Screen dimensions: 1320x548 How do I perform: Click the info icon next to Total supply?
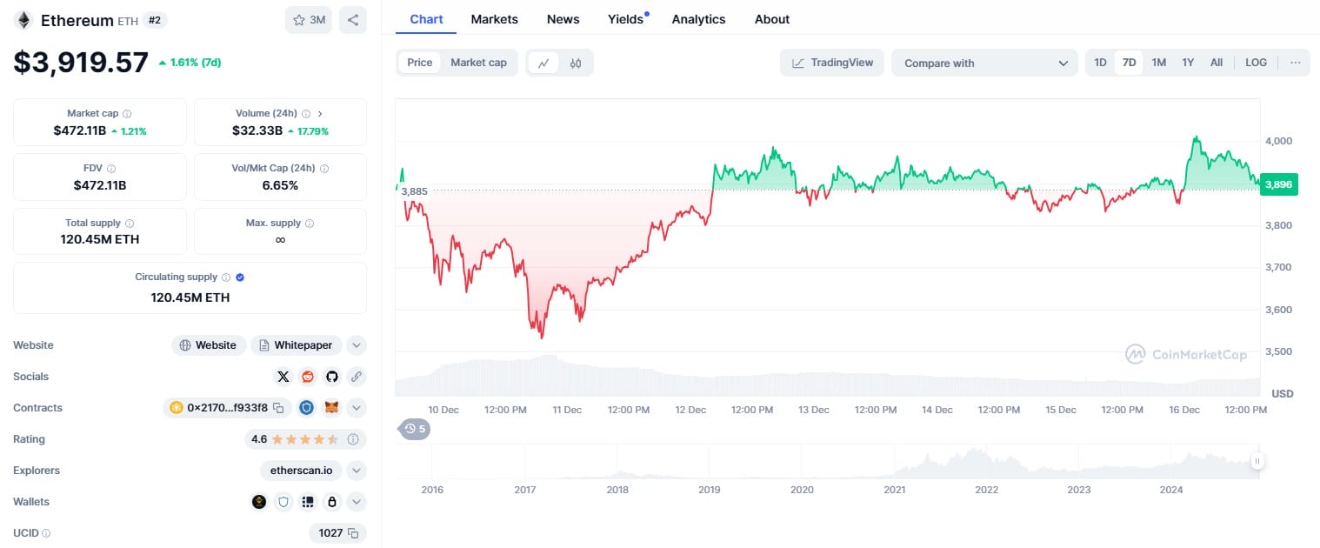[130, 224]
